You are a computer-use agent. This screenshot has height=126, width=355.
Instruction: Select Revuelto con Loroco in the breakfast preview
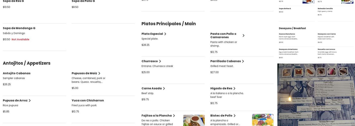click(326, 49)
